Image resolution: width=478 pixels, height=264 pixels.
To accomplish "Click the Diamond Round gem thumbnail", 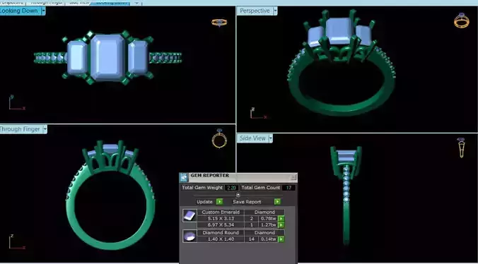I will pyautogui.click(x=190, y=236).
